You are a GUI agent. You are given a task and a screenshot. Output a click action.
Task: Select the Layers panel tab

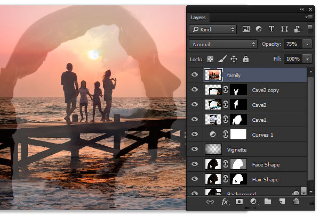click(x=198, y=18)
